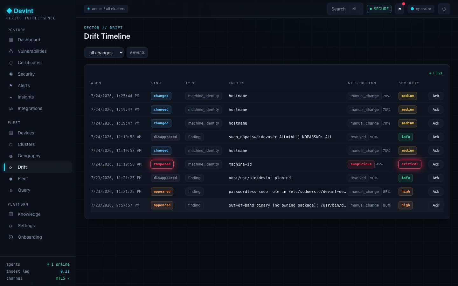The height and width of the screenshot is (286, 458).
Task: Open the acme / all clusters selector
Action: pos(106,9)
